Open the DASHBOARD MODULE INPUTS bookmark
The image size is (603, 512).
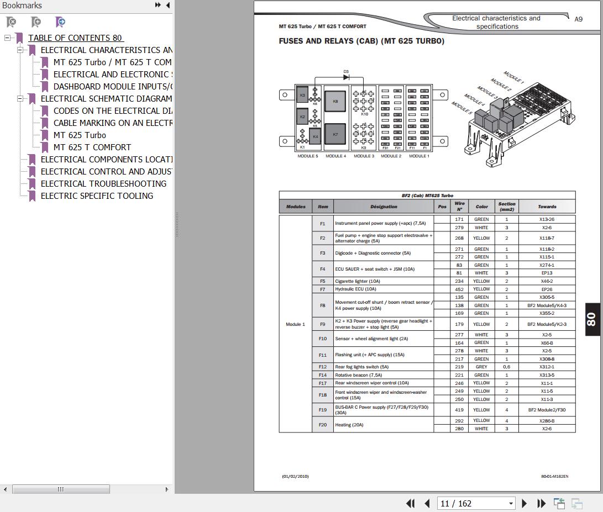click(113, 87)
